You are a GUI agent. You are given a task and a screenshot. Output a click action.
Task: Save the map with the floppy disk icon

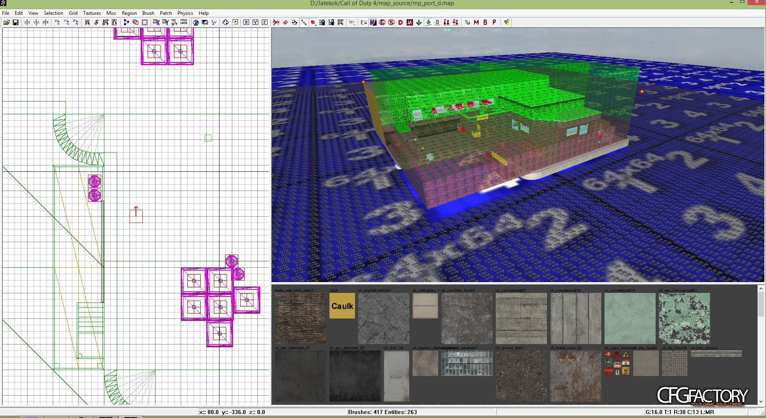click(x=16, y=22)
